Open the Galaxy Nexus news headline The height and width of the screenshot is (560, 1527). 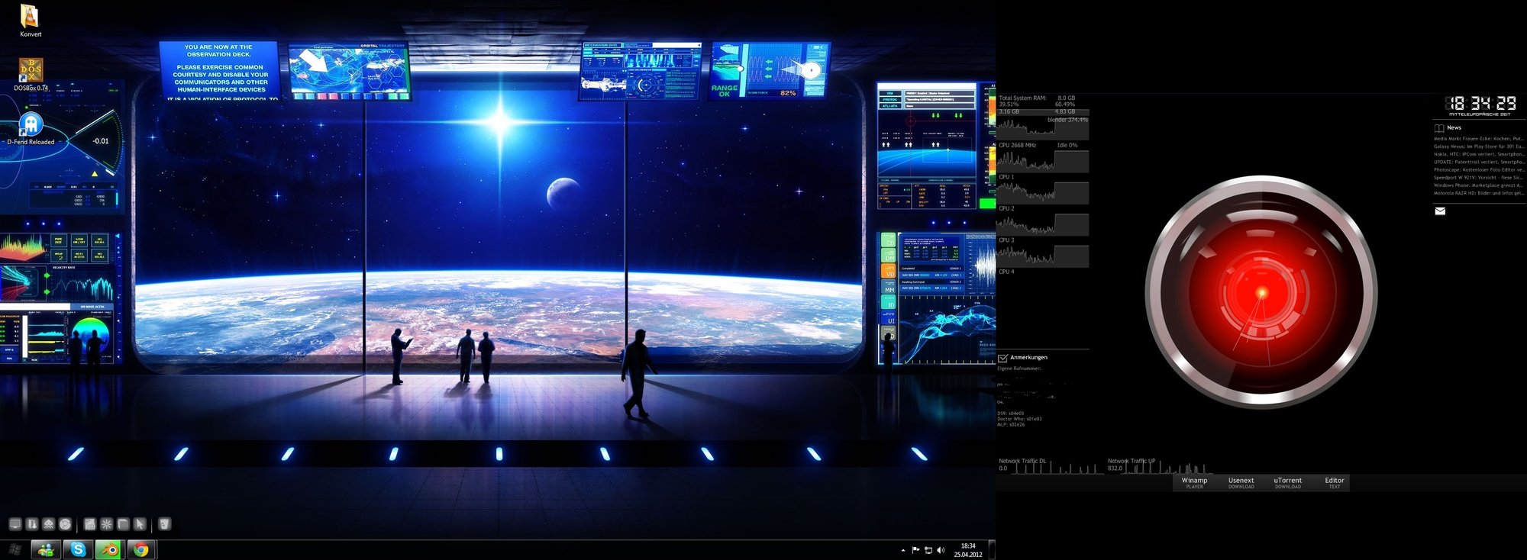(1477, 146)
